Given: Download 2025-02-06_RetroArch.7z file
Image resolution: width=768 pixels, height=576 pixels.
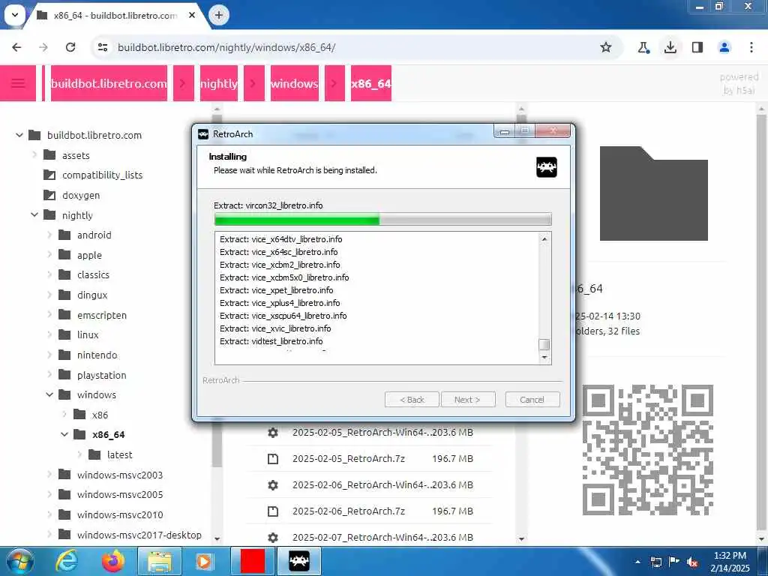Looking at the screenshot, I should [370, 511].
